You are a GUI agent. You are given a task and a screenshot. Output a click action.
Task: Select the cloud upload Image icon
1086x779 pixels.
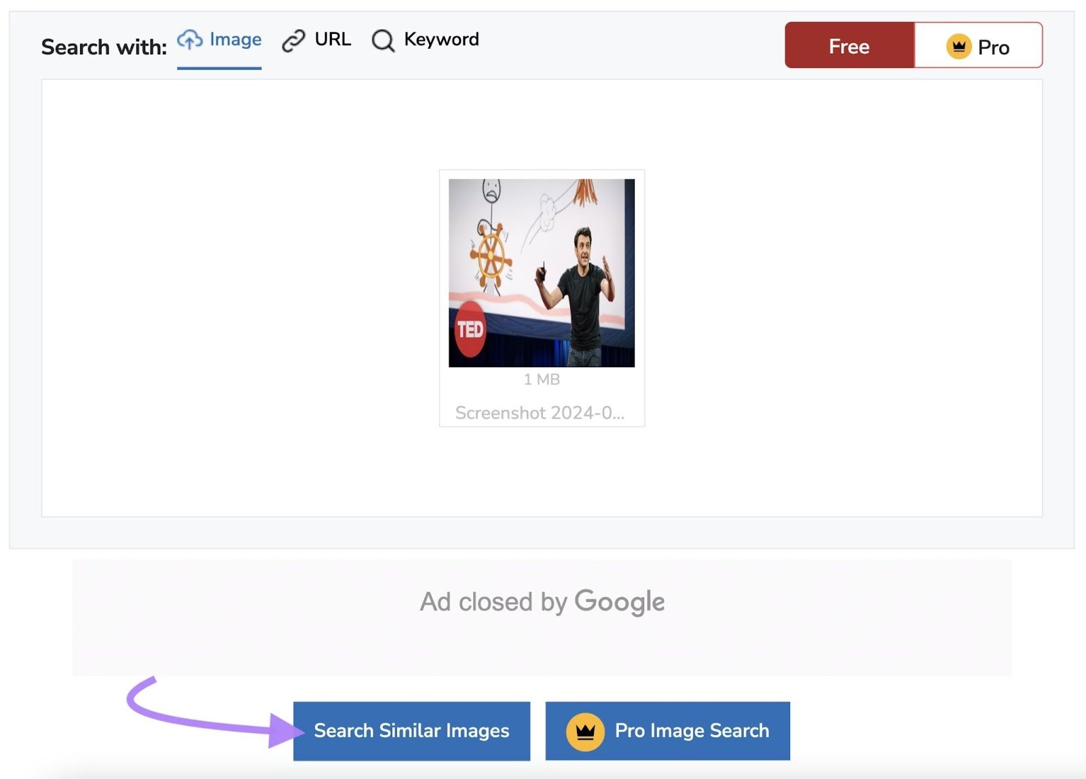click(x=189, y=40)
